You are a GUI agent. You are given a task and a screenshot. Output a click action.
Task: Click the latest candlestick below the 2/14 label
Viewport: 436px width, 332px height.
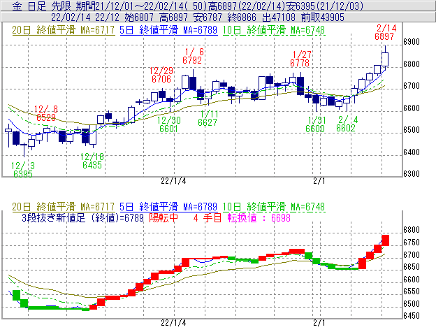click(x=385, y=59)
